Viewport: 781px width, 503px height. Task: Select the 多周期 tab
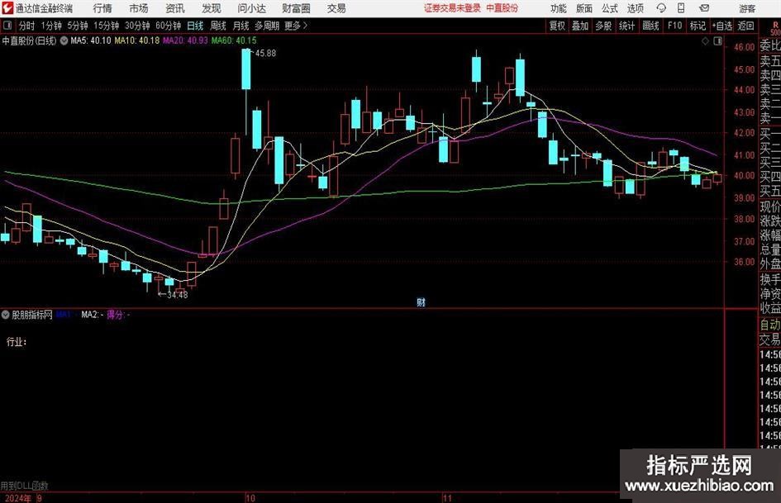267,26
